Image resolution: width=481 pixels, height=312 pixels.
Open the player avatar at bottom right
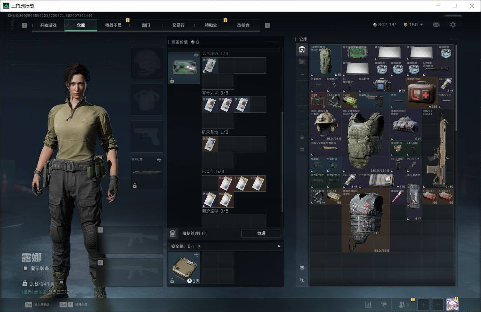pyautogui.click(x=452, y=304)
